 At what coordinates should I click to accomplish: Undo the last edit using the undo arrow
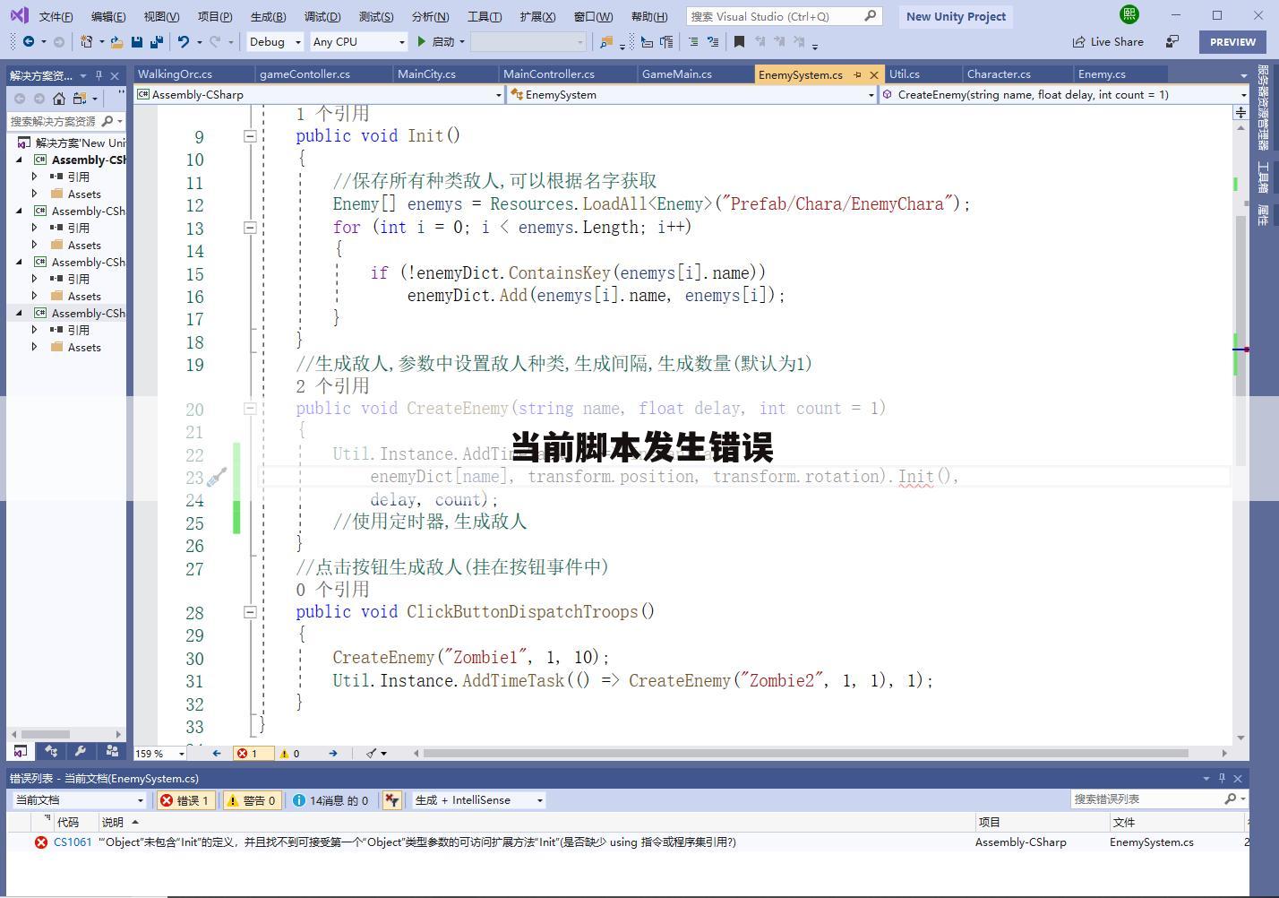tap(184, 41)
